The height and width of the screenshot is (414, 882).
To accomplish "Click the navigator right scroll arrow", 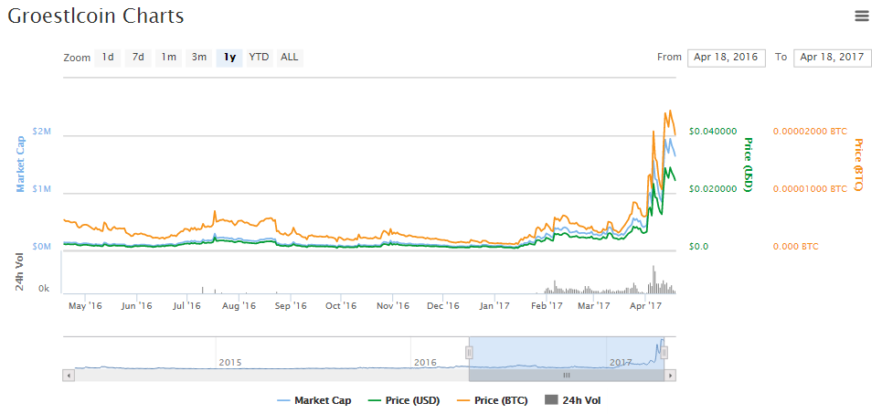I will [x=671, y=375].
